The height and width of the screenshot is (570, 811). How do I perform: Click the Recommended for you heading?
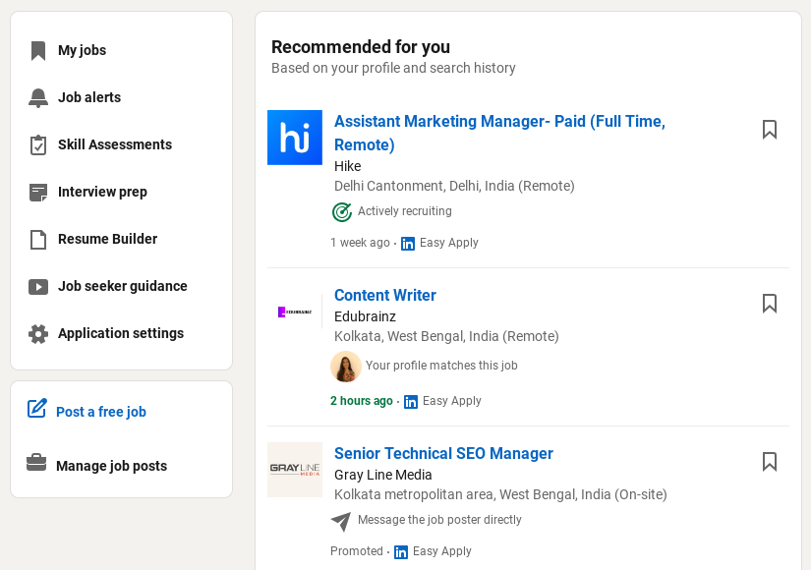pyautogui.click(x=361, y=47)
